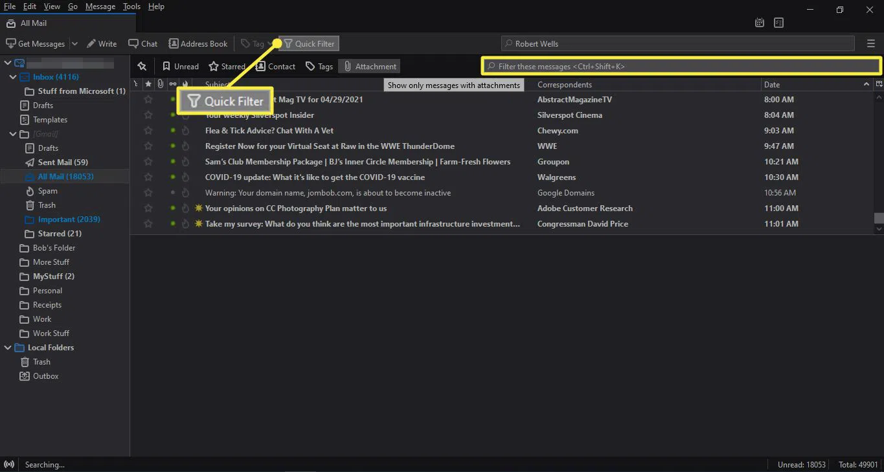The height and width of the screenshot is (472, 884).
Task: Pin the quick filter bar settings
Action: [x=142, y=66]
